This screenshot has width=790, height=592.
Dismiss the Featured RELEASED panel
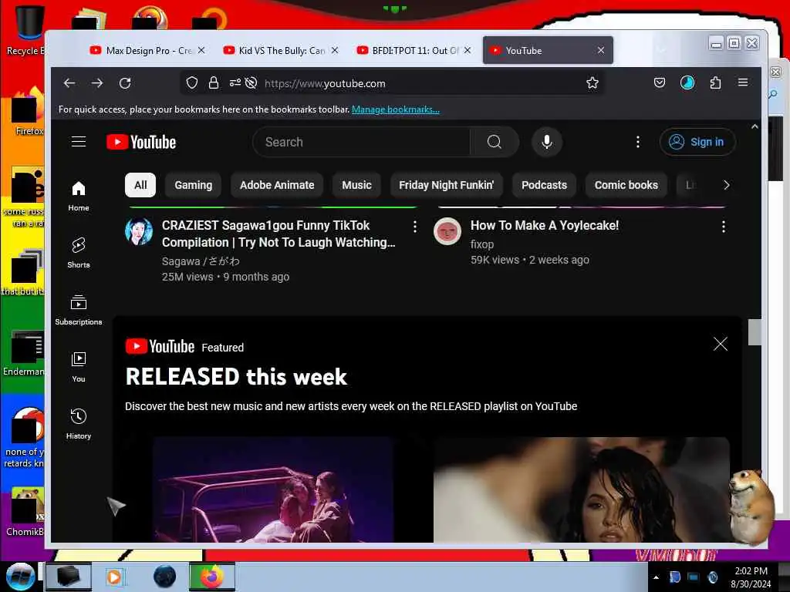pos(721,344)
